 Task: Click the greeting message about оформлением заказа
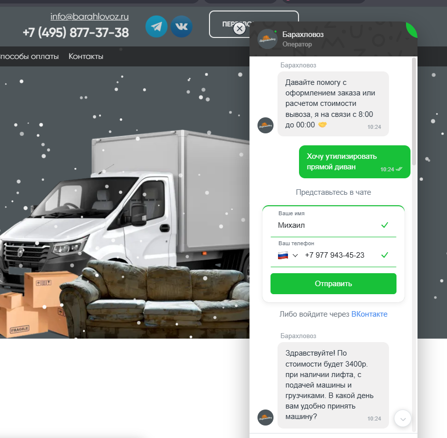(333, 104)
